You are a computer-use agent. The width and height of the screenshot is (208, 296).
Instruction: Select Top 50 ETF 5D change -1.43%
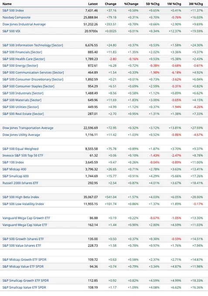pyautogui.click(x=154, y=155)
